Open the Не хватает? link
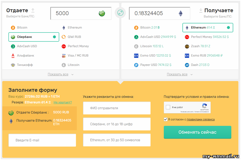The image size is (241, 160). coord(63,102)
